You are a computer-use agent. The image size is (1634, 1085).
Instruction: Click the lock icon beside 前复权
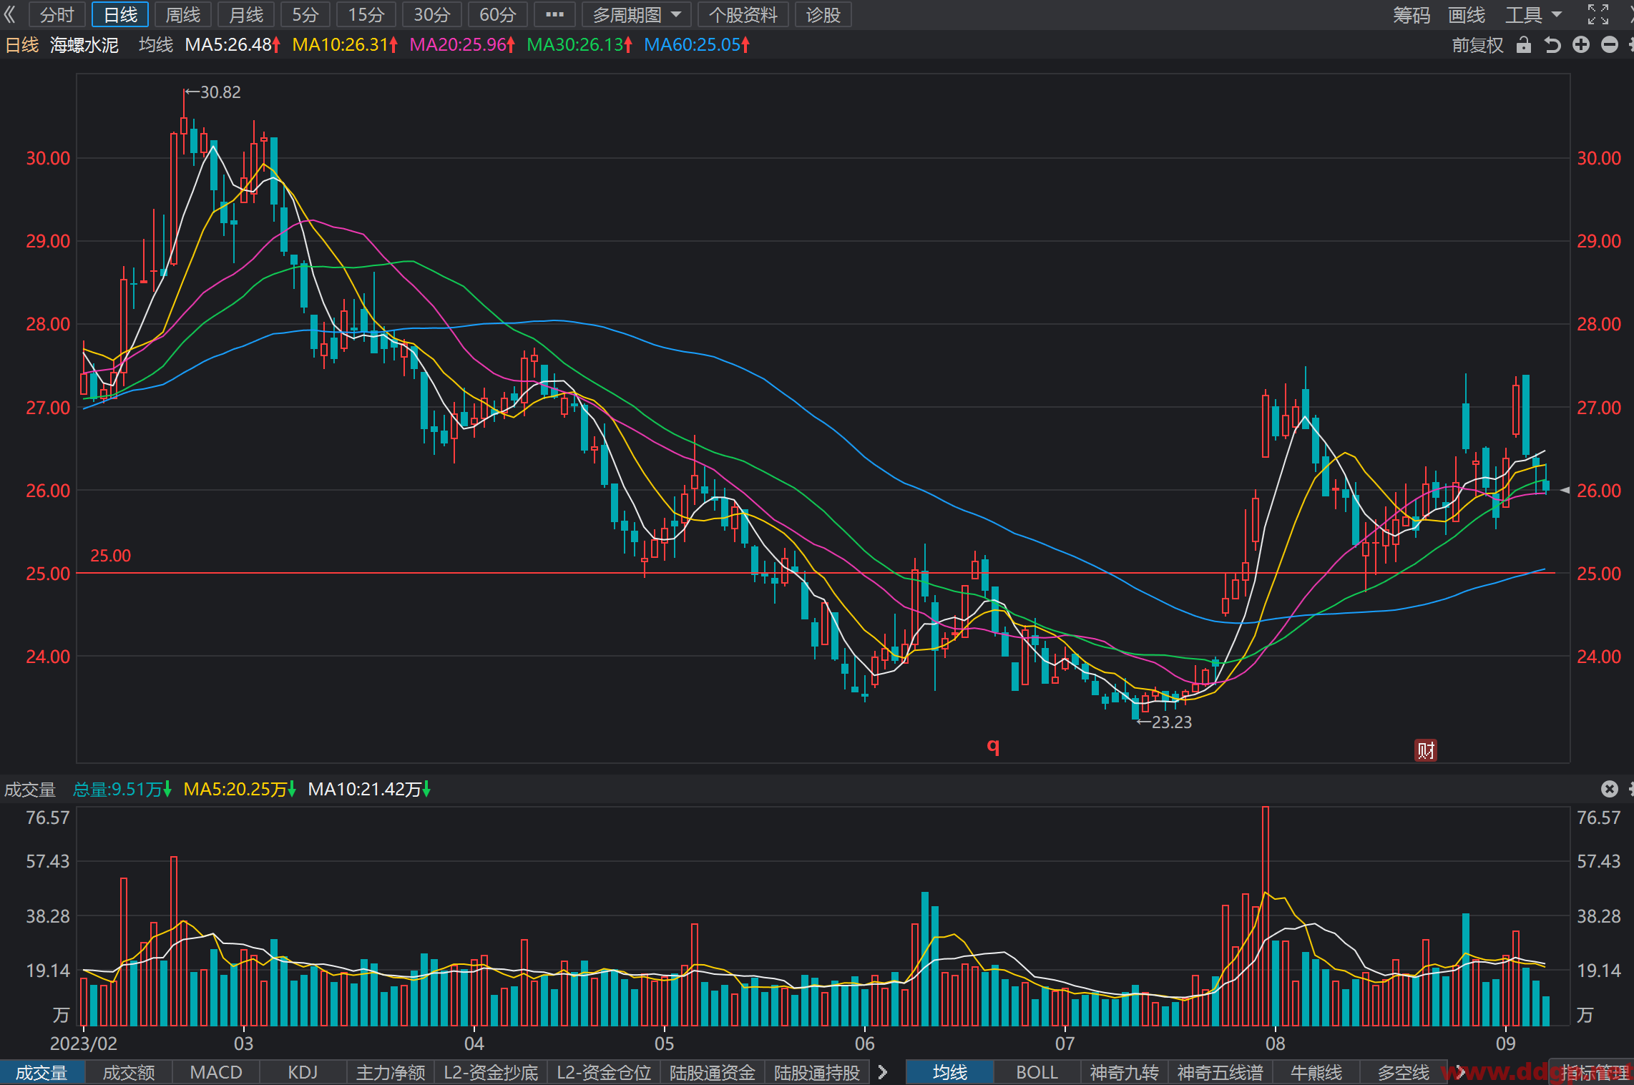1524,45
